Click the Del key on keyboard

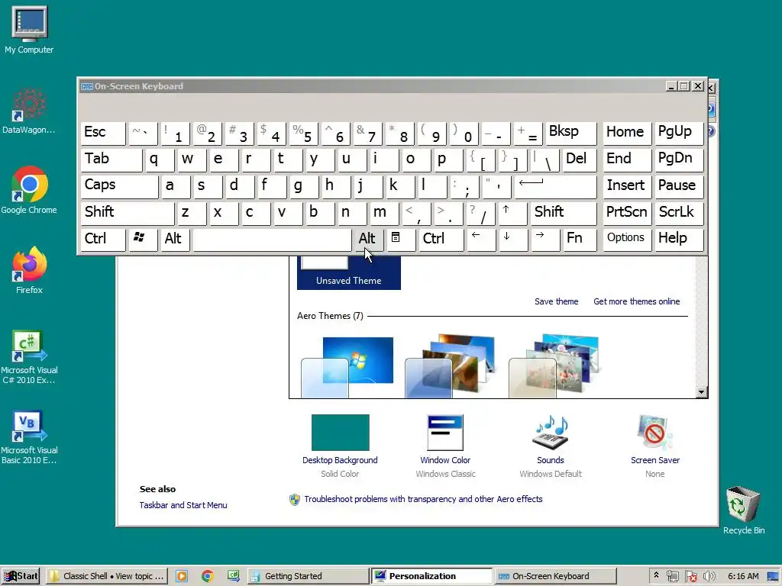(580, 160)
